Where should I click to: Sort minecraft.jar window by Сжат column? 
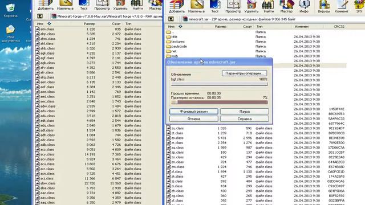(247, 27)
